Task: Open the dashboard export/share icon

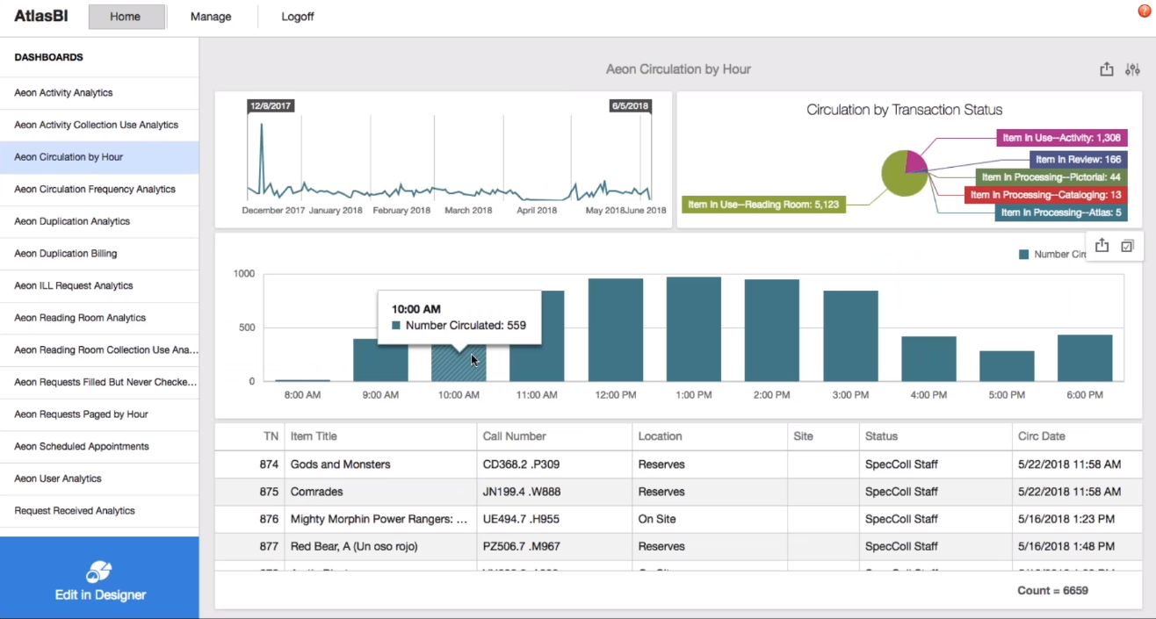Action: tap(1106, 68)
